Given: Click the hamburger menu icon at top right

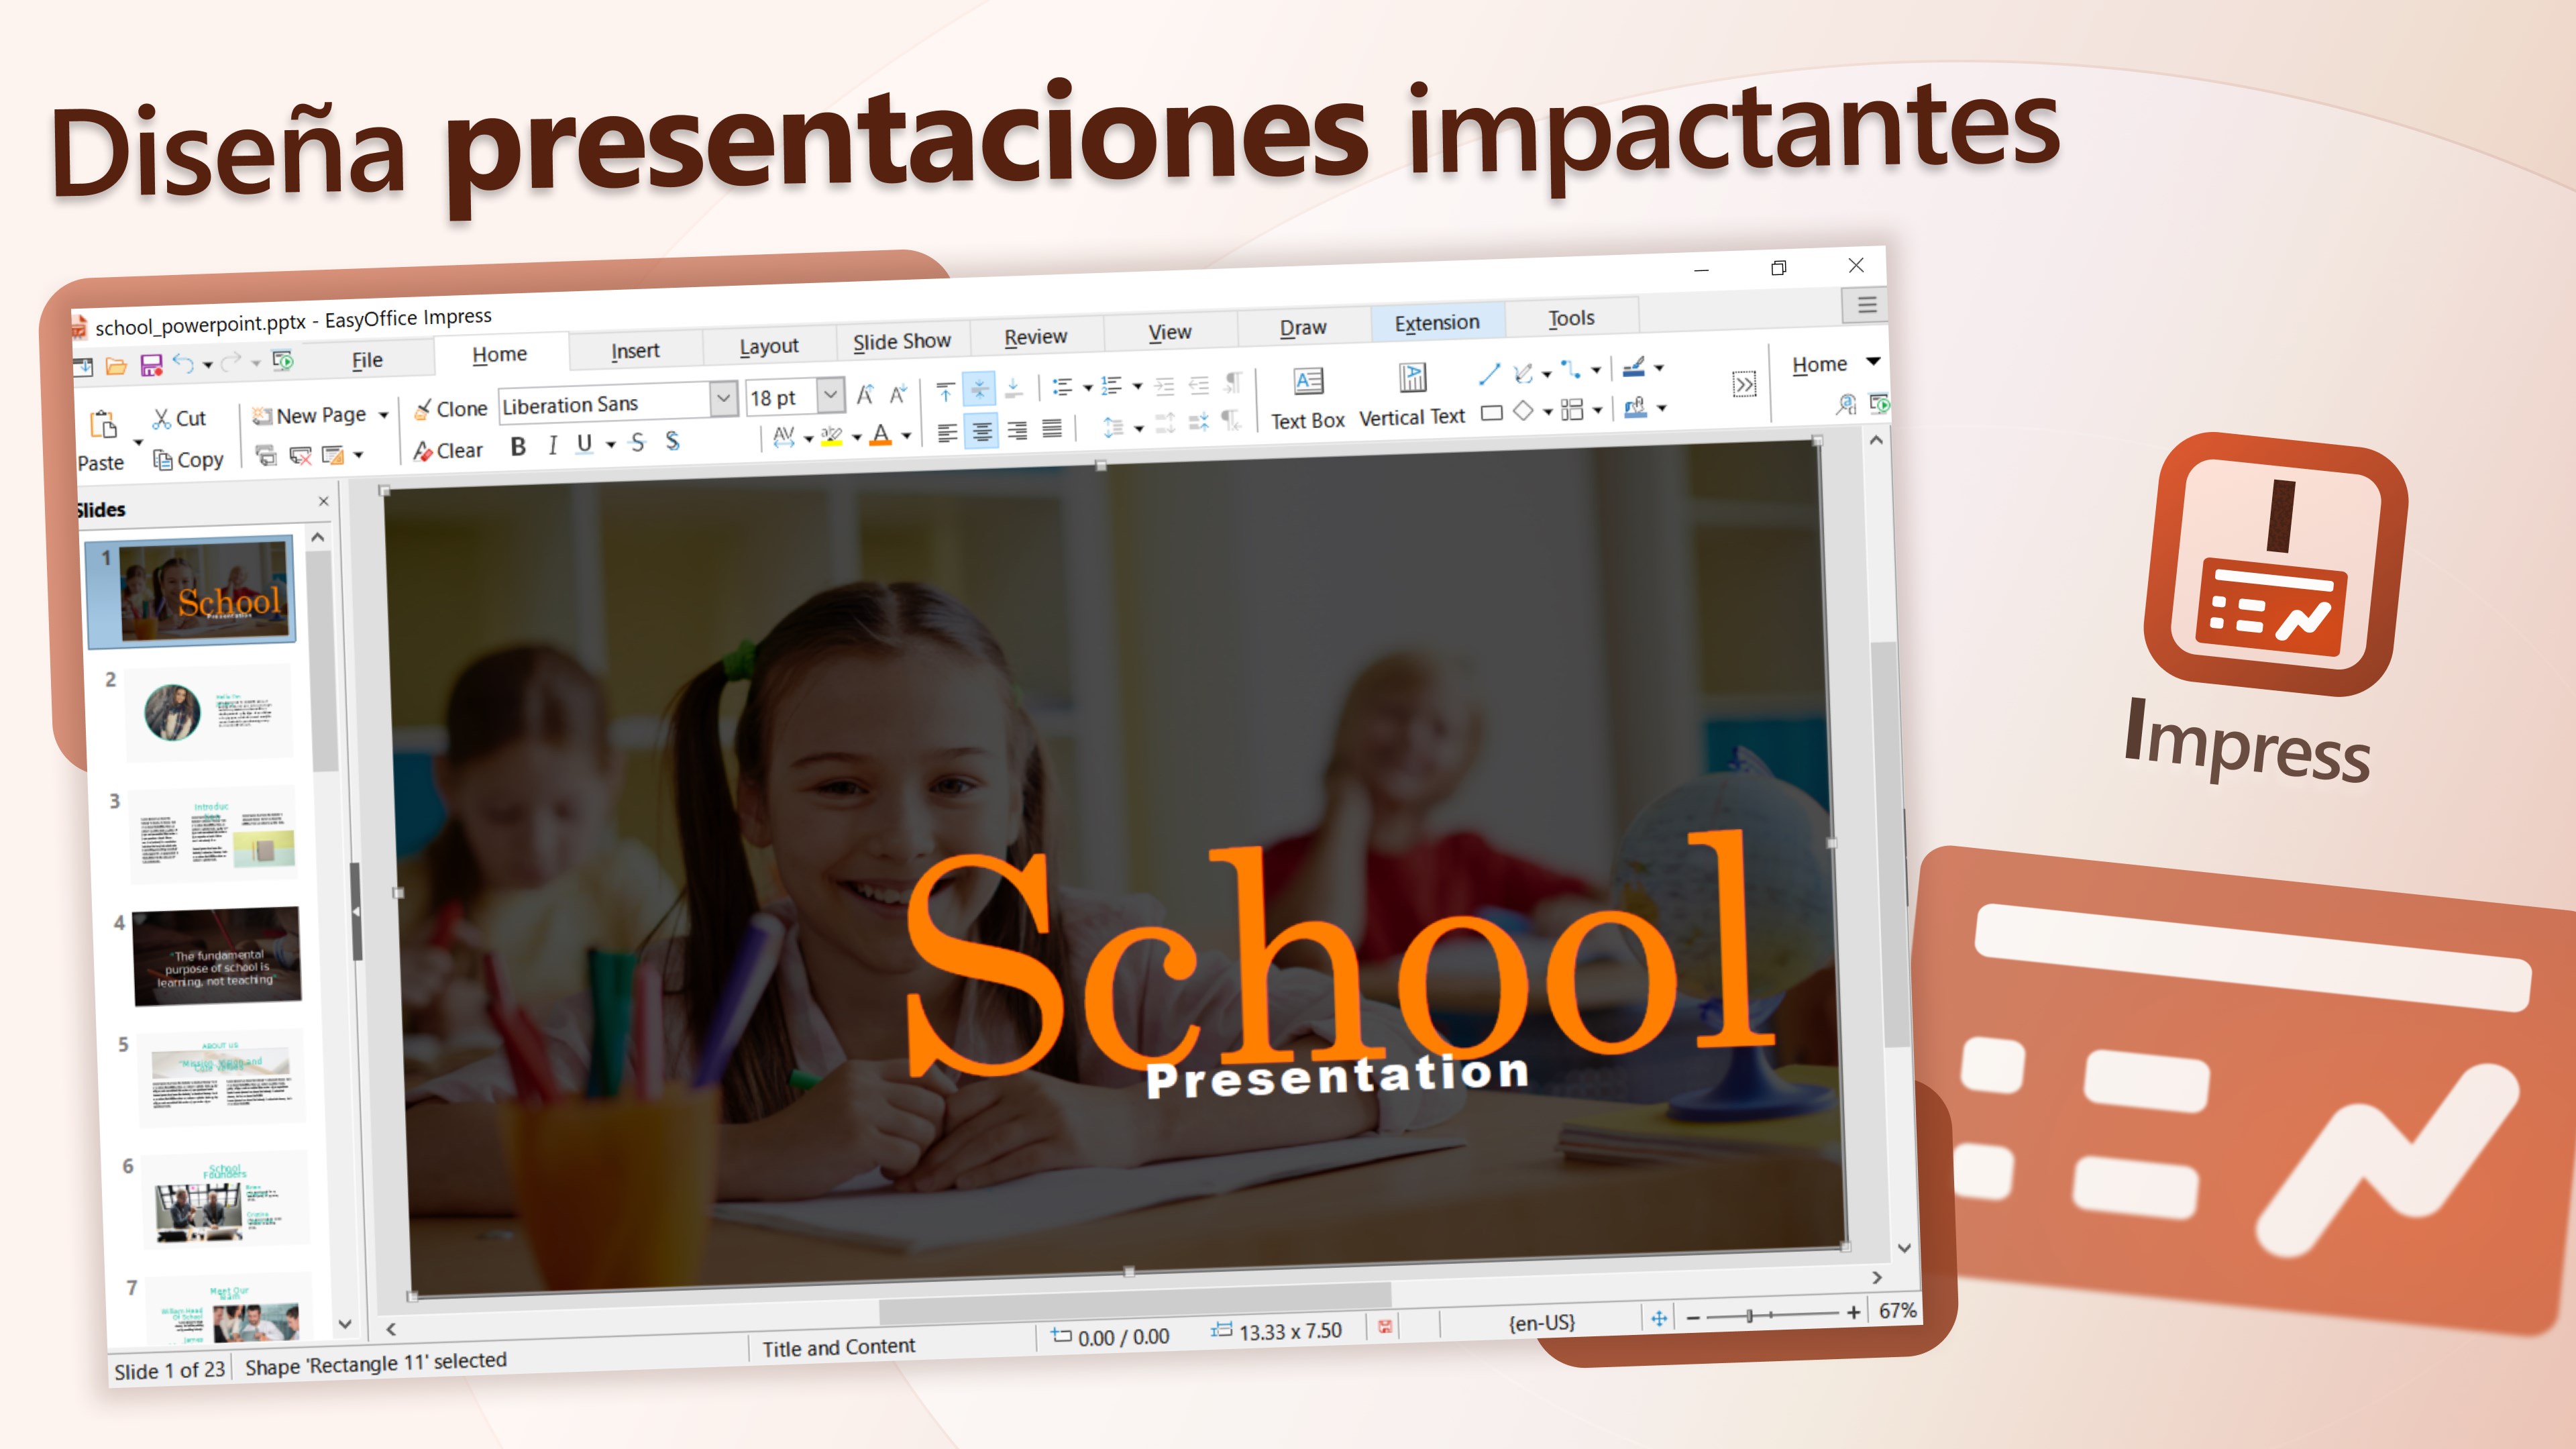Looking at the screenshot, I should point(1866,305).
